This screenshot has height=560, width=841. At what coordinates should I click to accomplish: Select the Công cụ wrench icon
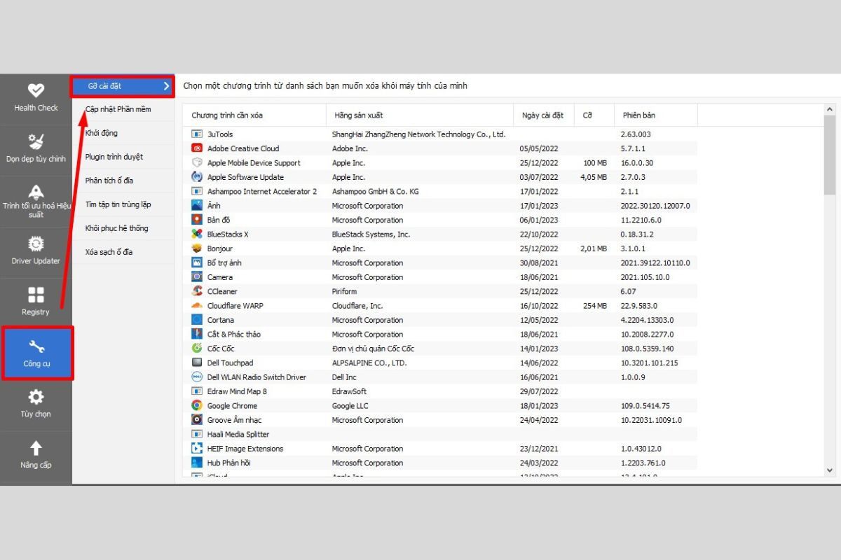pyautogui.click(x=36, y=346)
